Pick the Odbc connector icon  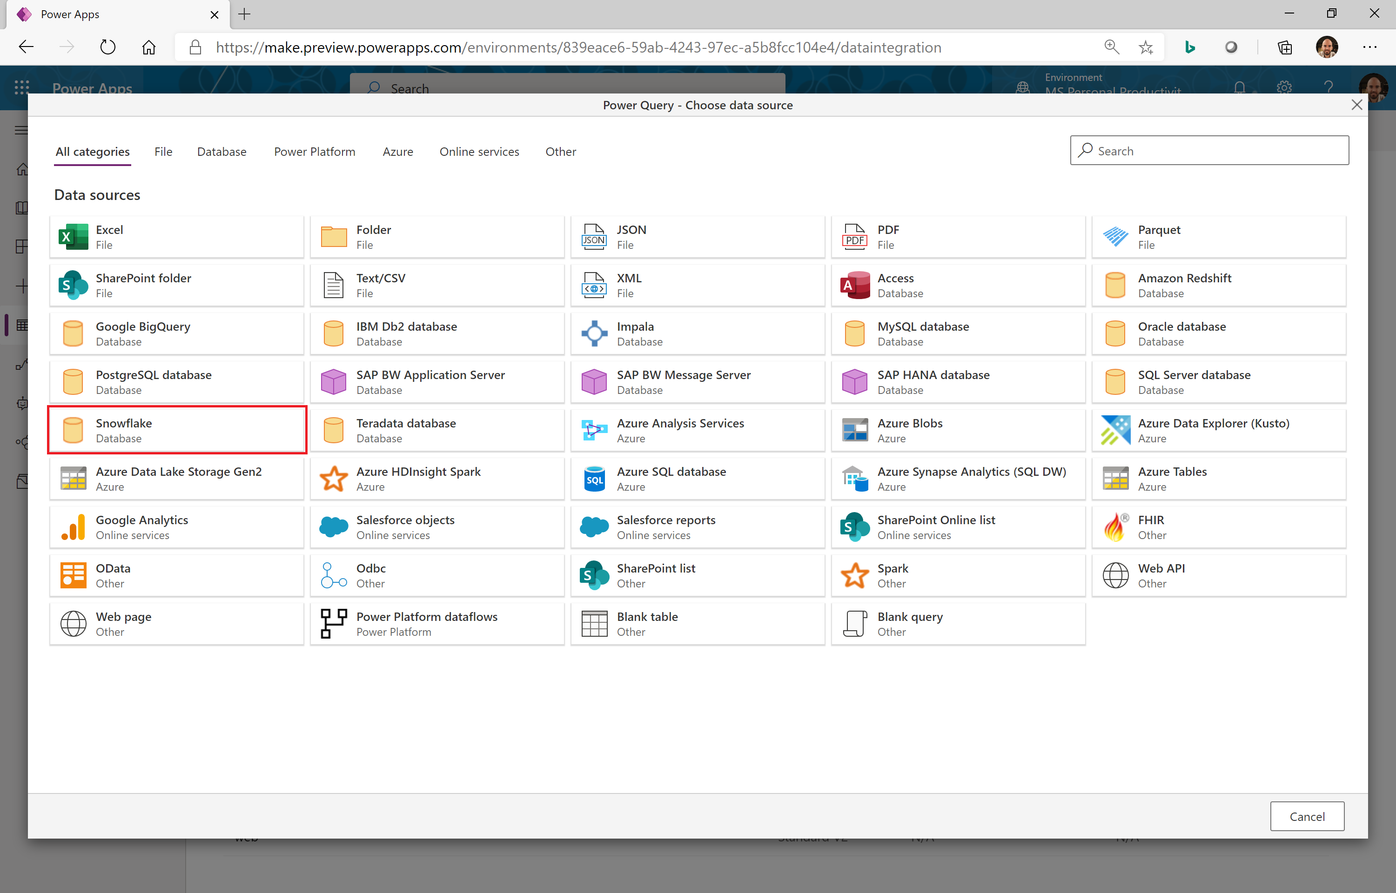pos(334,576)
